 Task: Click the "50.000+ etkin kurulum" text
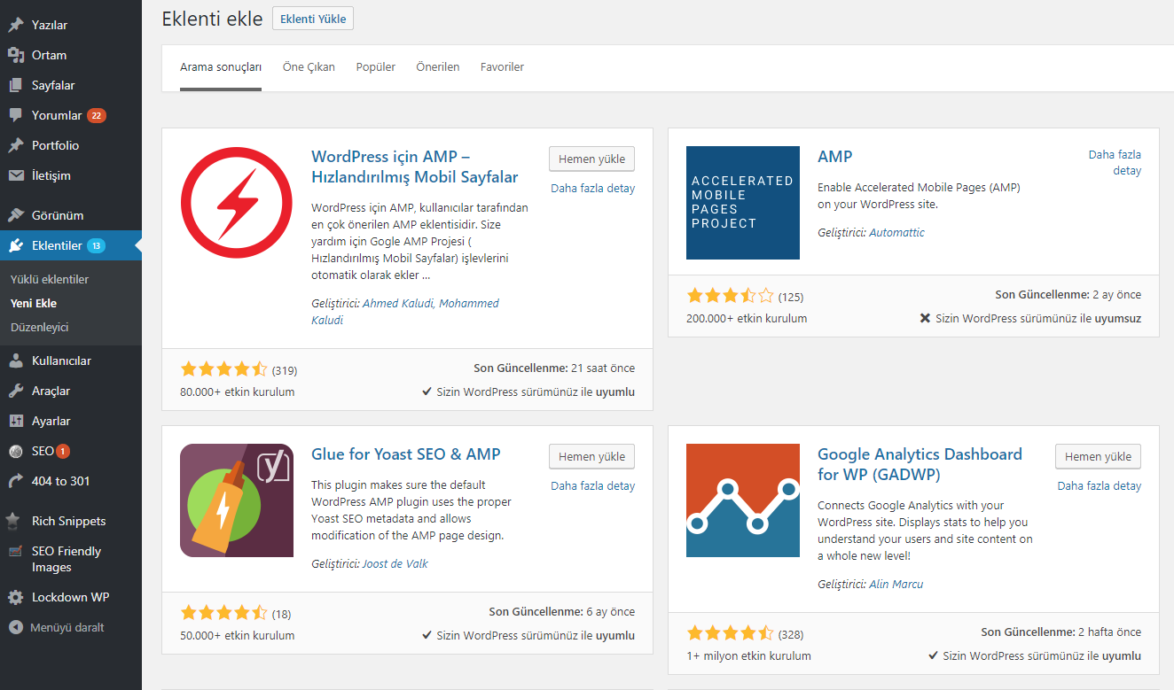pos(238,636)
